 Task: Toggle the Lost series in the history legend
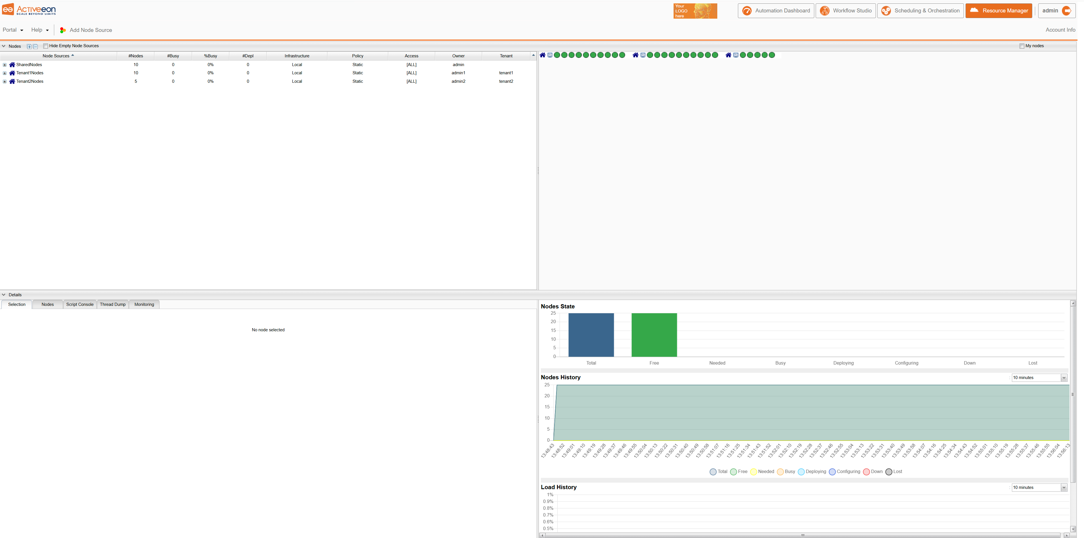(894, 472)
